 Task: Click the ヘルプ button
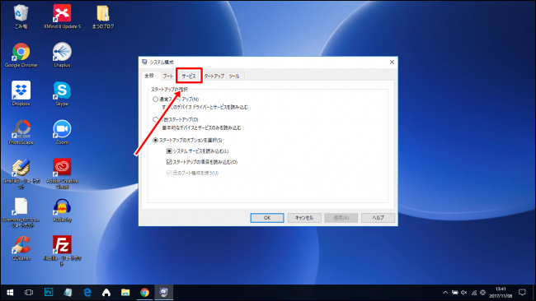(378, 217)
